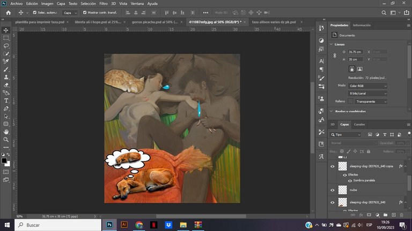Open the Styles fx panel icon
412x231 pixels.
[321, 50]
